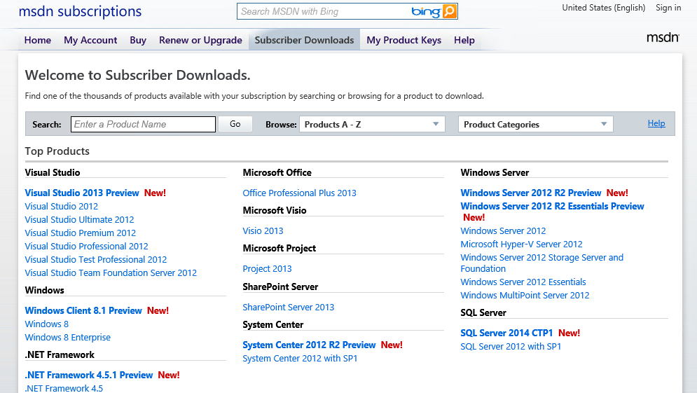Open the My Account tab
The width and height of the screenshot is (697, 393).
[x=90, y=40]
